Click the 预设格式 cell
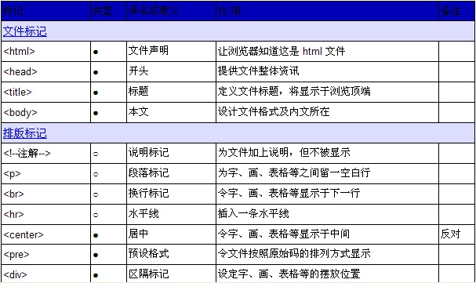 (171, 254)
